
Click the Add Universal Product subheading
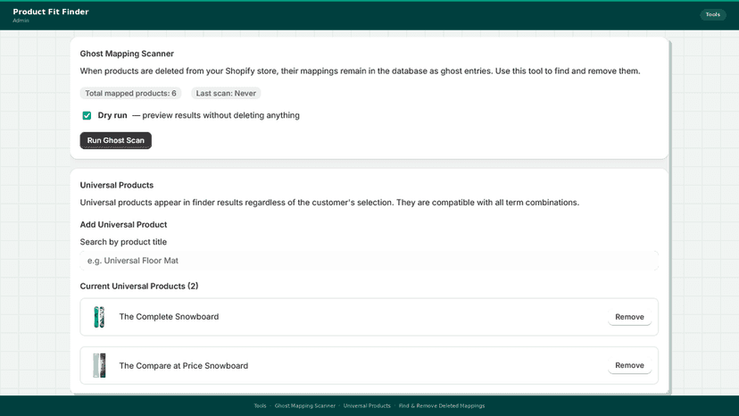point(123,224)
